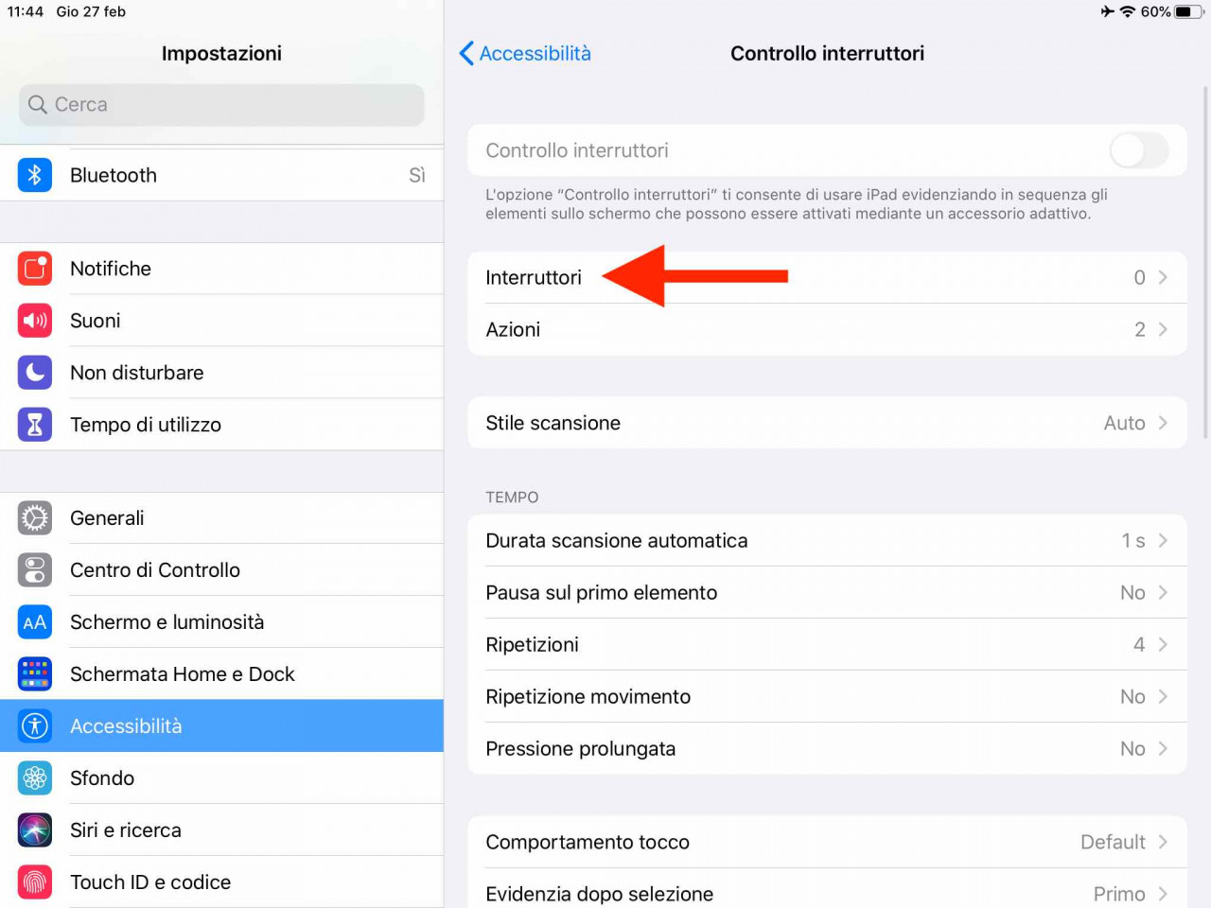Open the Azioni row

coord(827,329)
